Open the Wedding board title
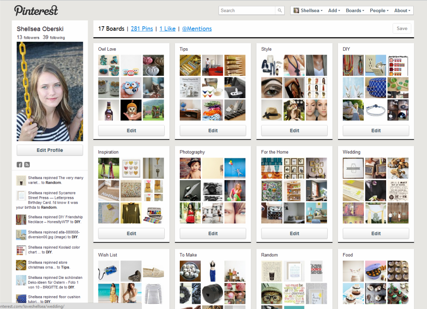The width and height of the screenshot is (427, 309). 351,152
